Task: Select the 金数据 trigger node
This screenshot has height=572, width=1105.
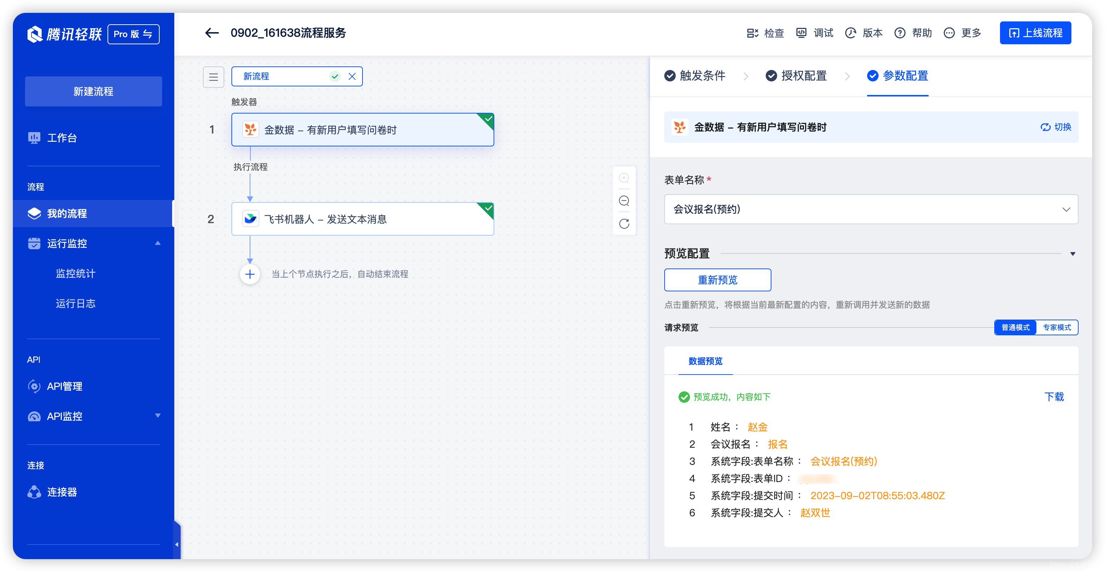Action: 362,130
